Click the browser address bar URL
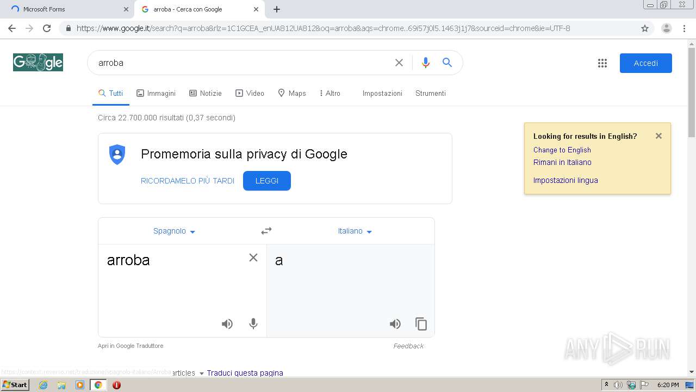The width and height of the screenshot is (696, 392). 323,28
